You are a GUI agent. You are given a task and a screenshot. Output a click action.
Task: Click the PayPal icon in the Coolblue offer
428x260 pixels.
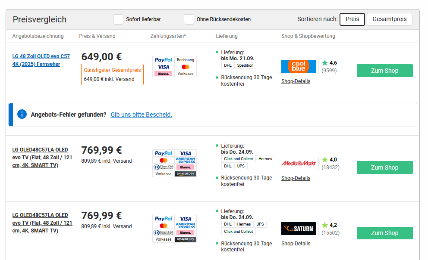tap(164, 60)
